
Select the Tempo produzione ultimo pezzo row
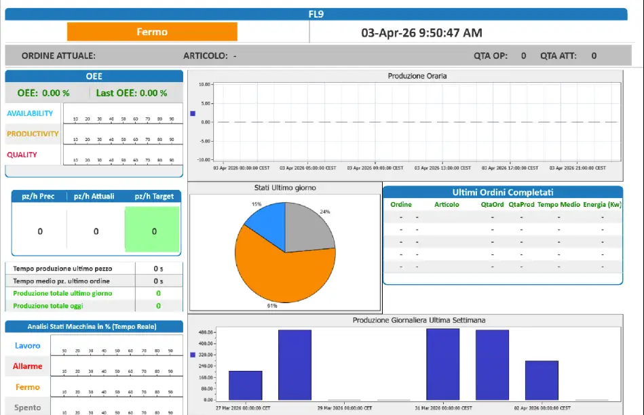94,269
